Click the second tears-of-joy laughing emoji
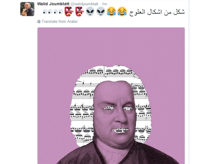 coord(122,12)
